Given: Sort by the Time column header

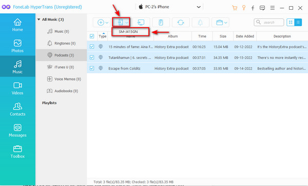Looking at the screenshot, I should [x=202, y=36].
